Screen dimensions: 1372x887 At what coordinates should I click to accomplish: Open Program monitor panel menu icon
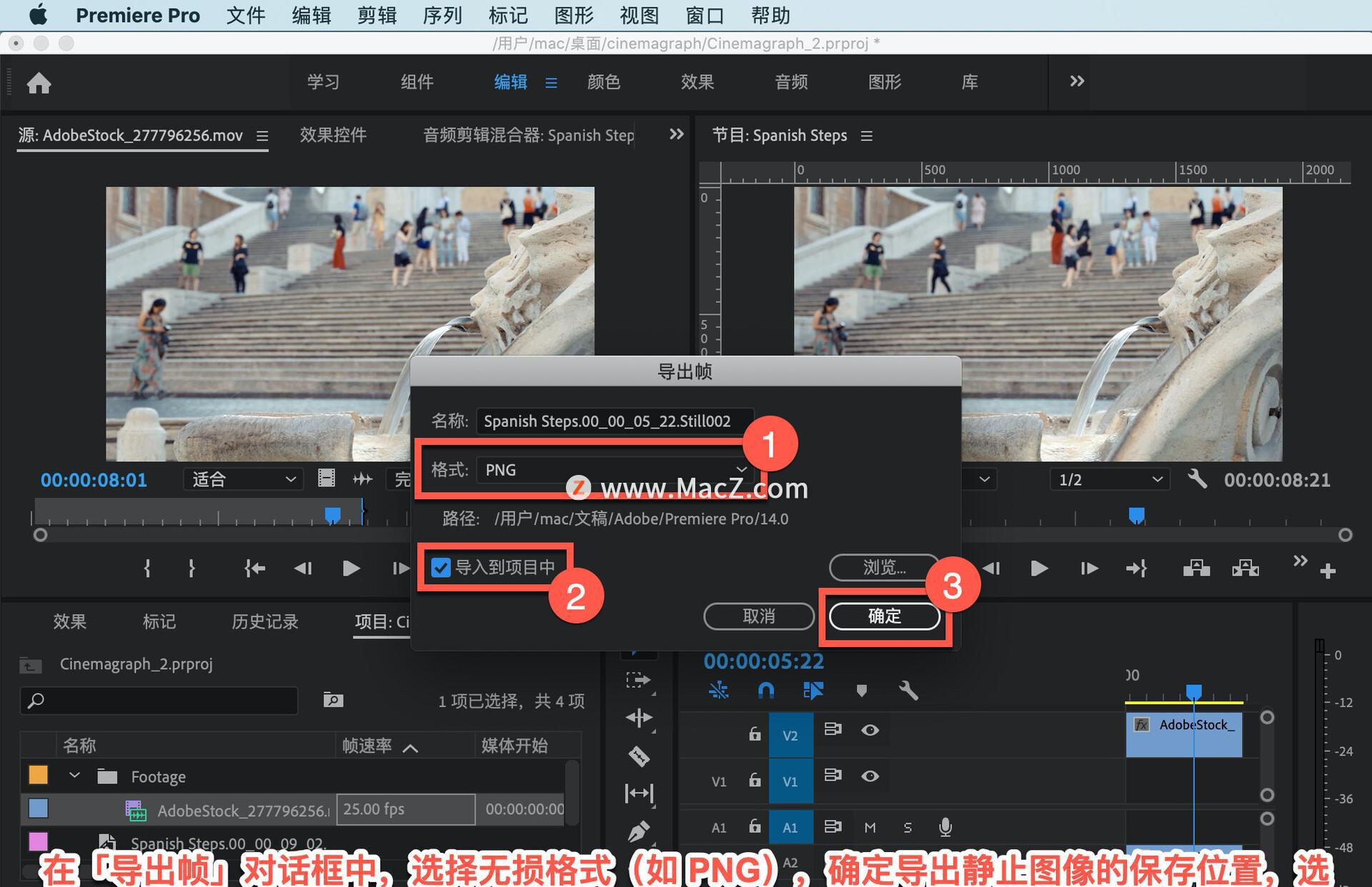[x=867, y=136]
